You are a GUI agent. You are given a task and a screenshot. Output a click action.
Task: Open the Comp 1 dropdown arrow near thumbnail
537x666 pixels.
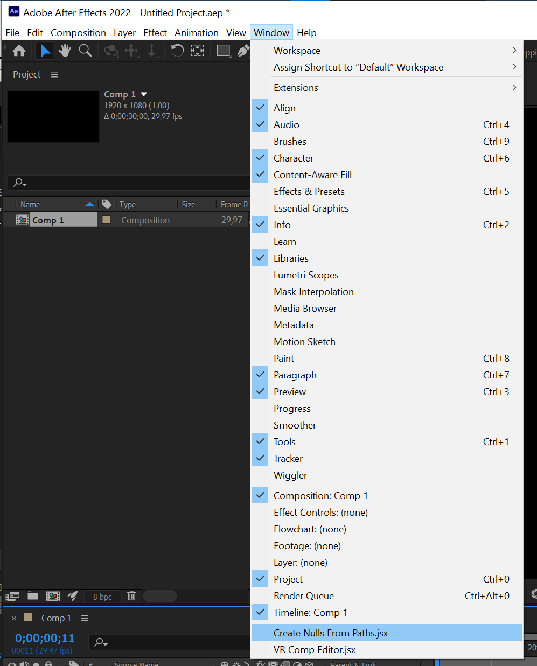144,94
